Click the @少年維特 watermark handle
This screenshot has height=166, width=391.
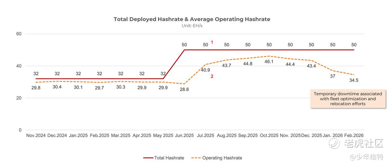coord(367,157)
